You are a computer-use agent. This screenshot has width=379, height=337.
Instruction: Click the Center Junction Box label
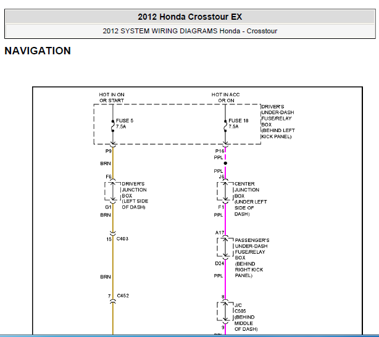pos(251,199)
